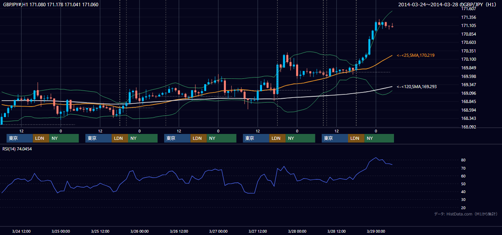Click RSI scale value 70

464,168
